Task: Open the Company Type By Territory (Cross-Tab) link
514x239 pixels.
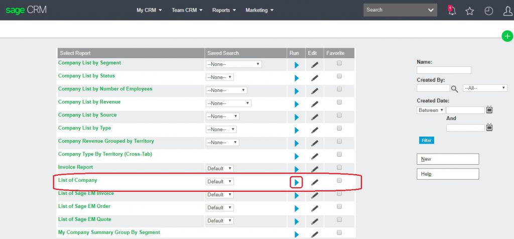Action: coord(105,154)
